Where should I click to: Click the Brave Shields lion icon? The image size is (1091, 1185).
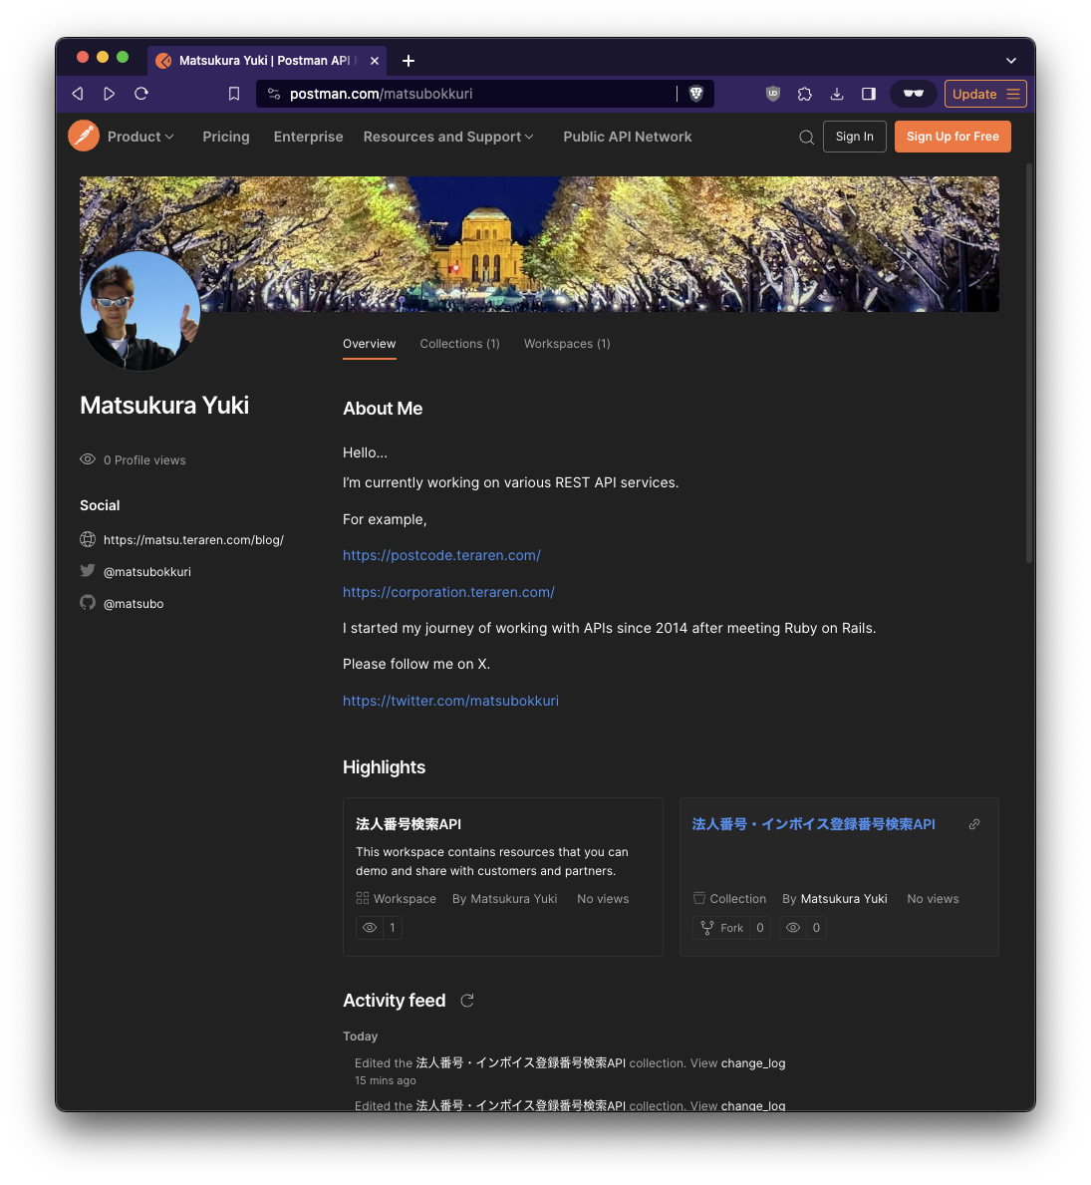pos(696,94)
